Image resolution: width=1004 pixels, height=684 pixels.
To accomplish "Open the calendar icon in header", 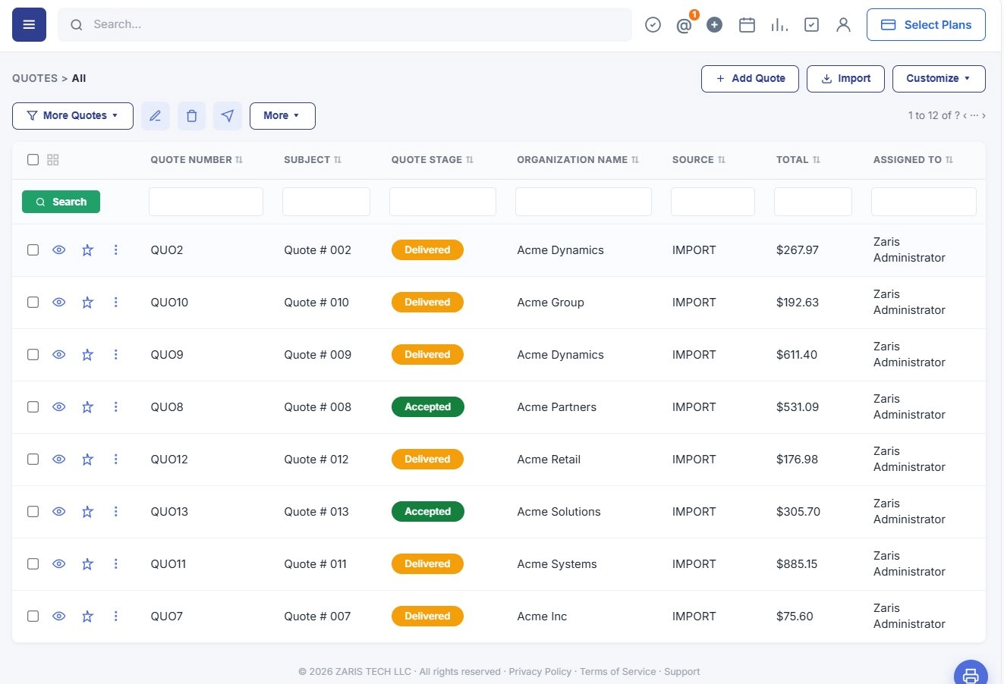I will 747,25.
